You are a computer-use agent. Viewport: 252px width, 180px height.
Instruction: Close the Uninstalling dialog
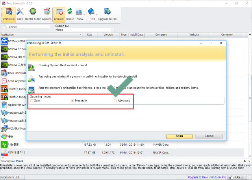pos(221,43)
